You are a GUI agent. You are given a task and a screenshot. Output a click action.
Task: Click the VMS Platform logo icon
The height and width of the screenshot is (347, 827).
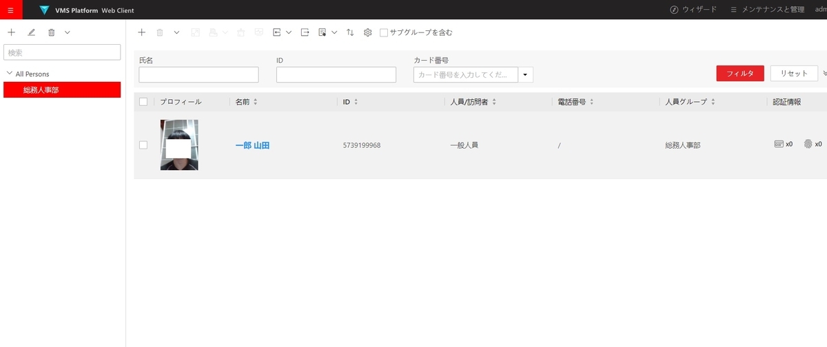(45, 10)
